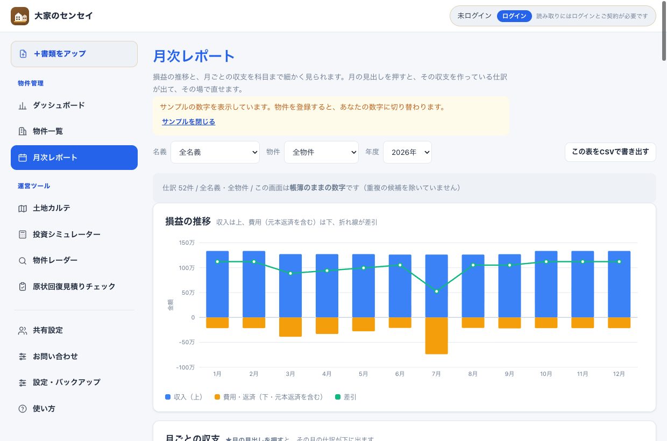667x441 pixels.
Task: Click the サンプルを閉じる link
Action: click(188, 122)
